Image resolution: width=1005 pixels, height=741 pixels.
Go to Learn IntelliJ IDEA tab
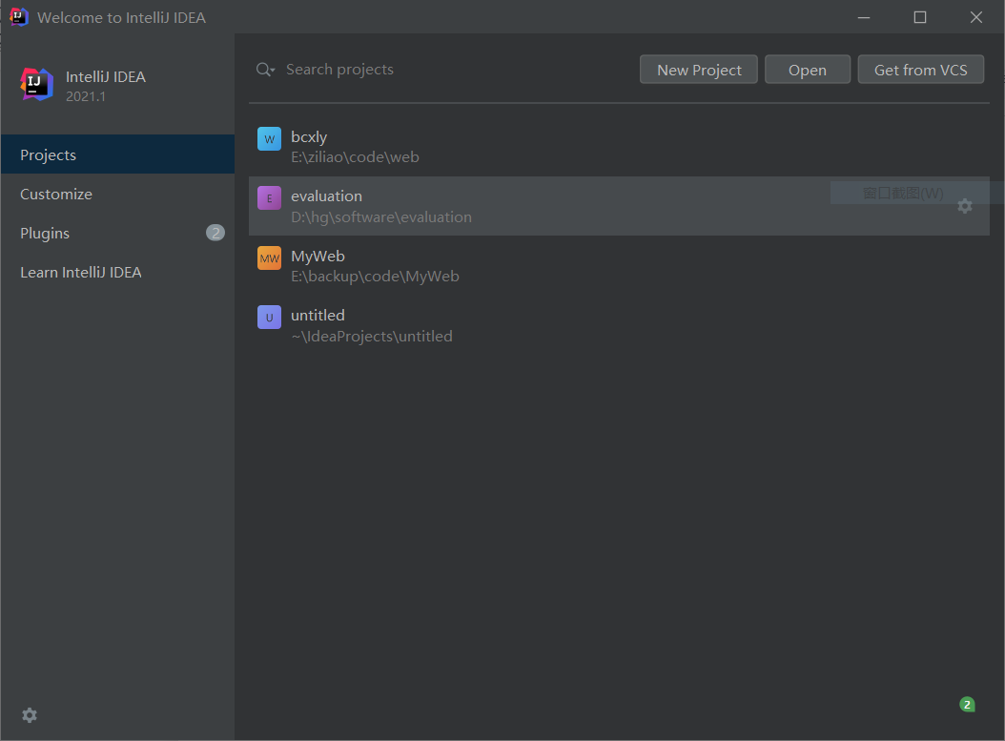click(x=118, y=272)
